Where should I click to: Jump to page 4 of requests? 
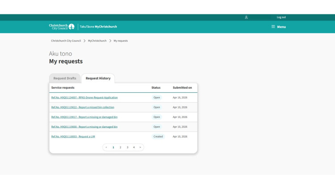pos(134,147)
